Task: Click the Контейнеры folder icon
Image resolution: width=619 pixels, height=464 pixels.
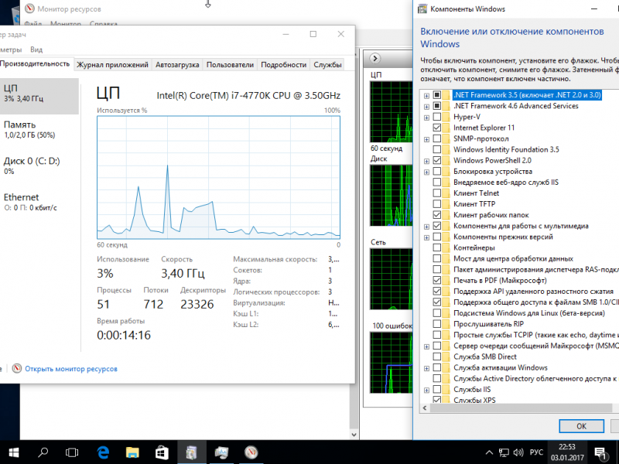Action: coord(446,247)
